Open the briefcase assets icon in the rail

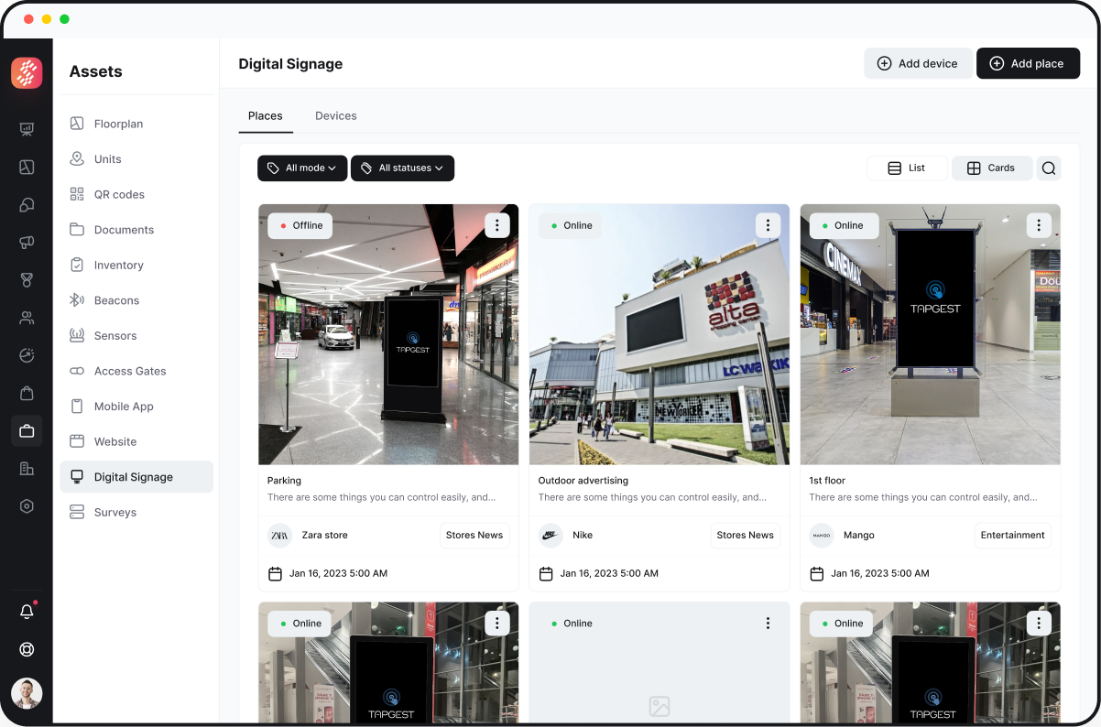tap(27, 430)
